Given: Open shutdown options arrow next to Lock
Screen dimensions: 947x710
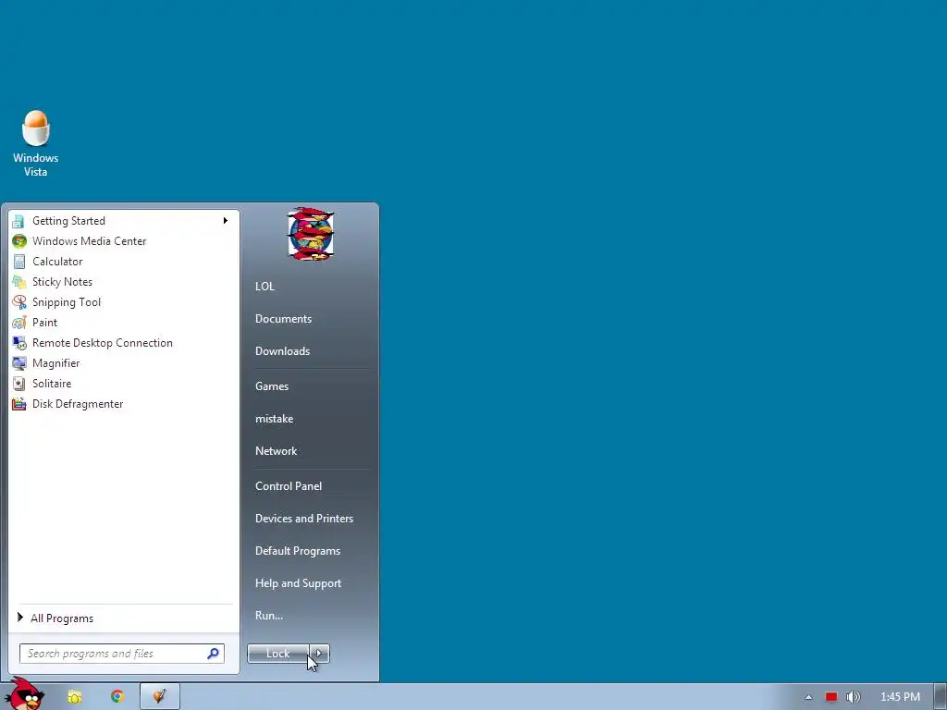Looking at the screenshot, I should pyautogui.click(x=319, y=654).
